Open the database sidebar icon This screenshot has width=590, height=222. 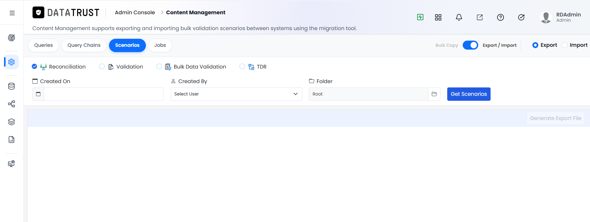click(x=11, y=86)
